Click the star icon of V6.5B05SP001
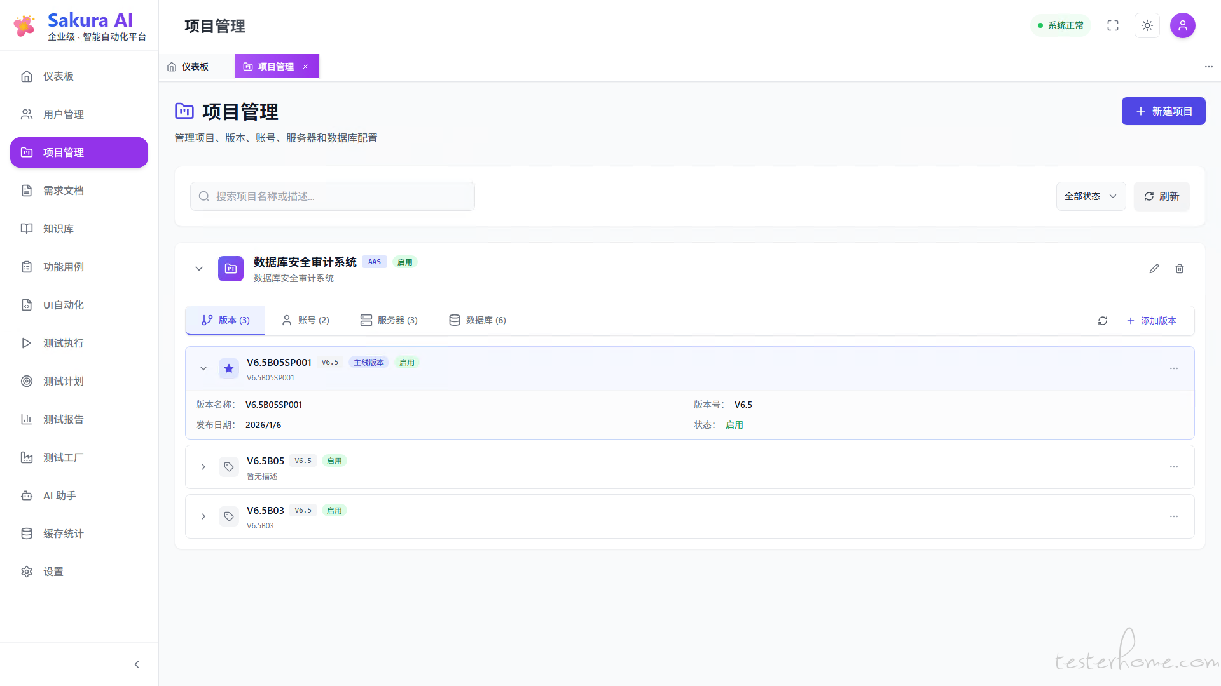 pyautogui.click(x=229, y=368)
